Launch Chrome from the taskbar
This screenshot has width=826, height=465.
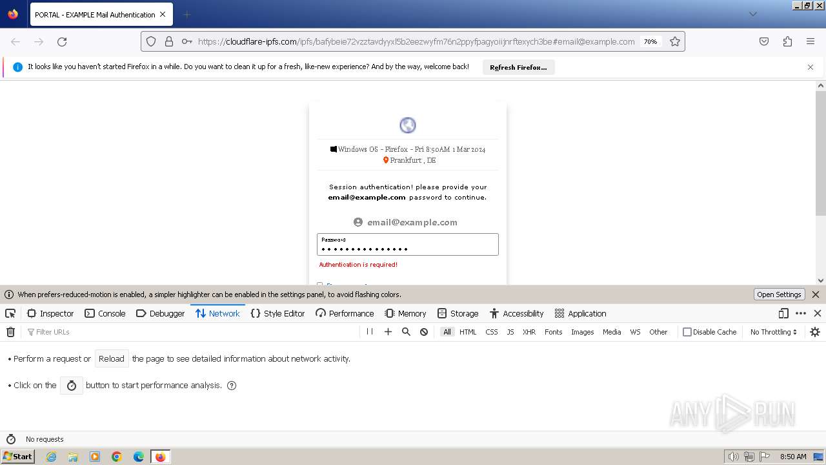click(x=117, y=457)
